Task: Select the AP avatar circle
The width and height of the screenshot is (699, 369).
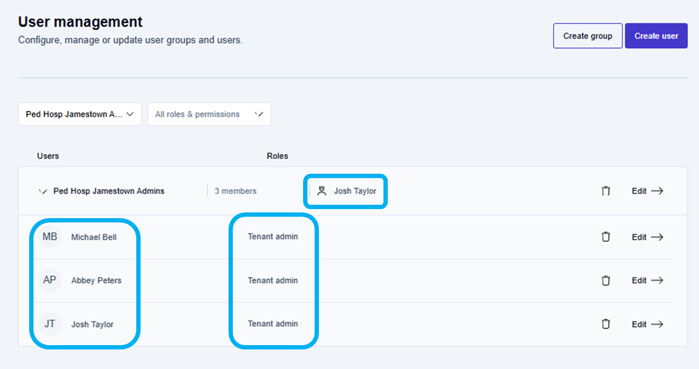Action: (x=50, y=280)
